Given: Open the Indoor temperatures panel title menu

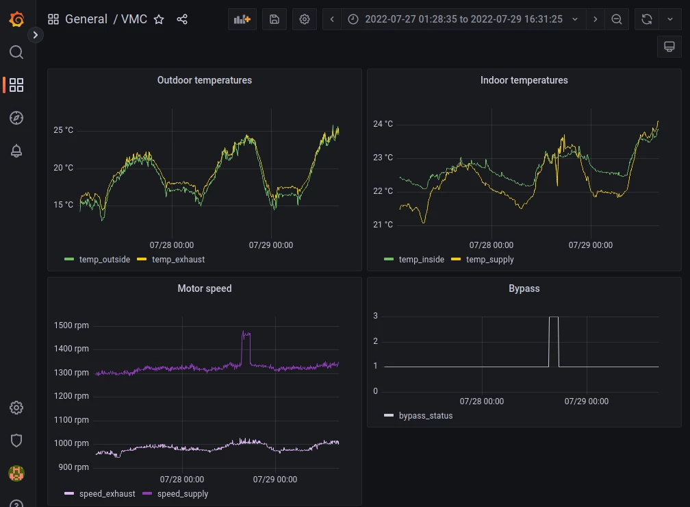Looking at the screenshot, I should pos(524,80).
